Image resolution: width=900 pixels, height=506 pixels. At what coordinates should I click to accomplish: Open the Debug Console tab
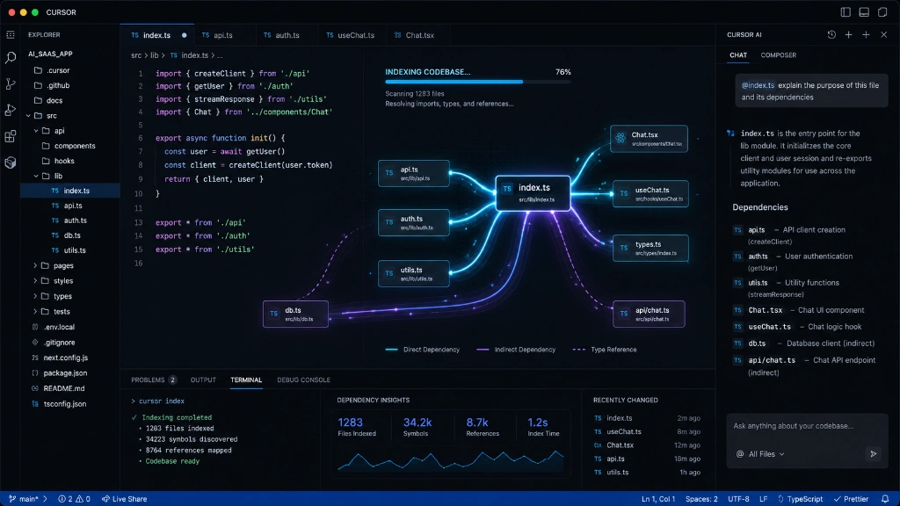click(x=303, y=379)
